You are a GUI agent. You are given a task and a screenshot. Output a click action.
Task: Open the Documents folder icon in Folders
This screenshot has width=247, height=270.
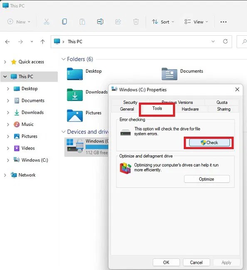click(169, 74)
